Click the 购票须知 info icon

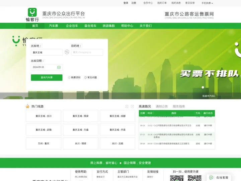(69, 77)
